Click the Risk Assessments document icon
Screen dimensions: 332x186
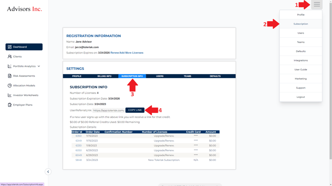point(10,76)
